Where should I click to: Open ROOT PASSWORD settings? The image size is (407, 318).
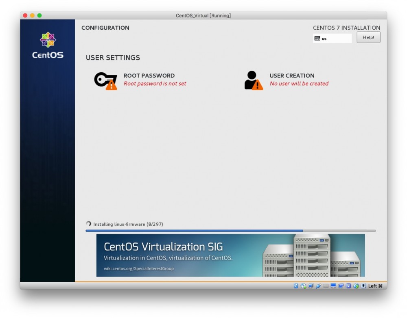click(x=140, y=80)
